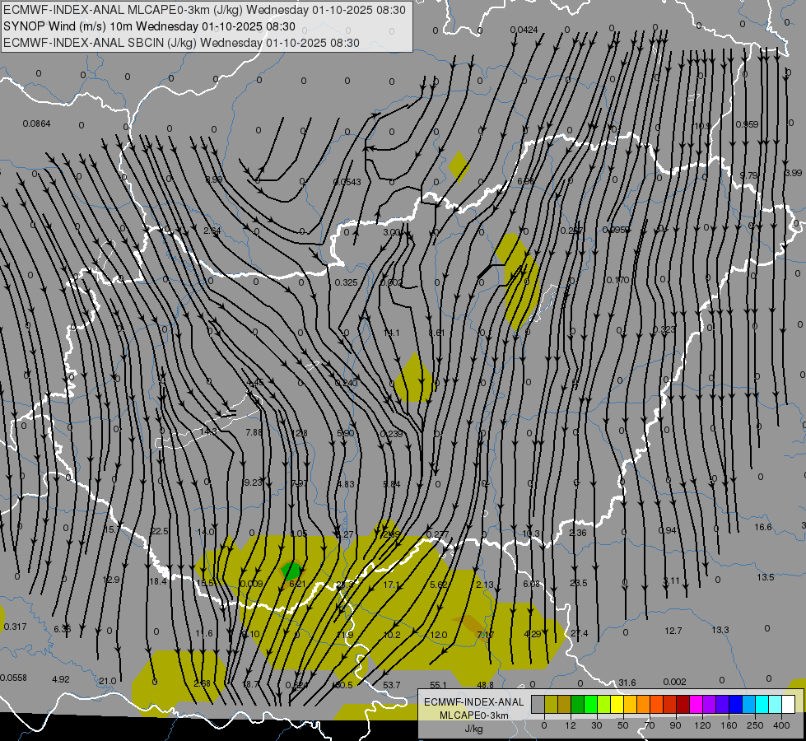Click the 0.0864 value label

coord(36,123)
